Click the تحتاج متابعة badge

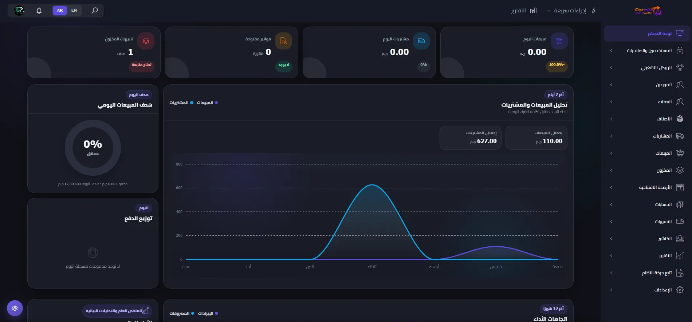point(142,65)
